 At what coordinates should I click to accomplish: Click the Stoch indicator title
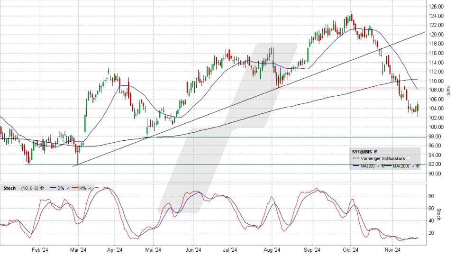click(x=9, y=188)
